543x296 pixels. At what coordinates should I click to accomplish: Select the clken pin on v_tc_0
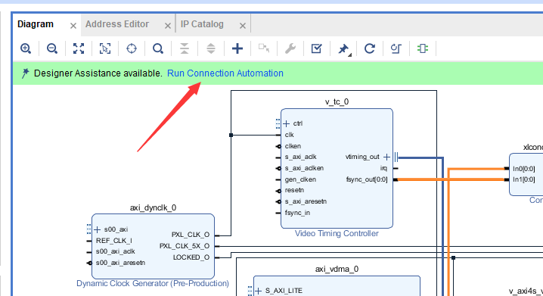[293, 146]
